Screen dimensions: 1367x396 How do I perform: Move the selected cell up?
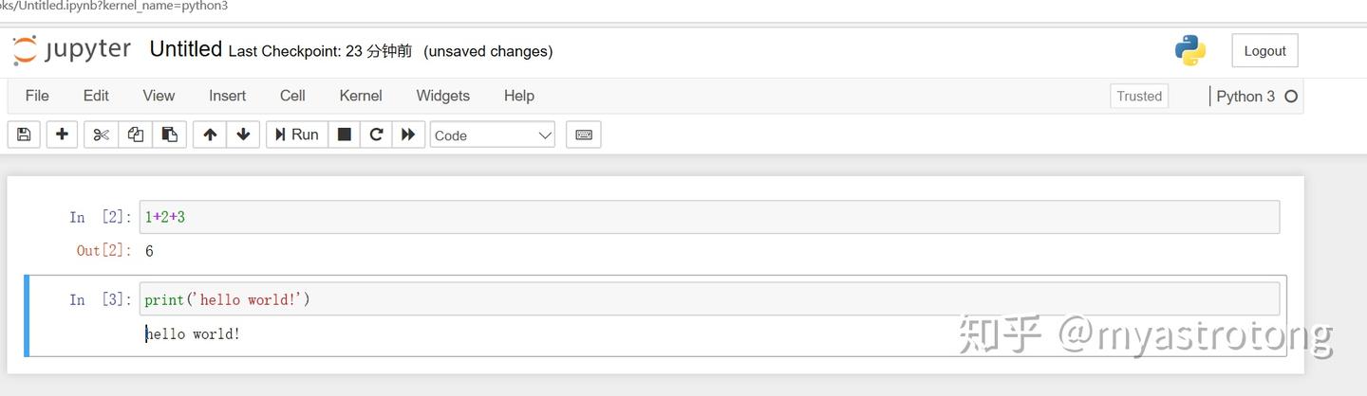[x=210, y=135]
